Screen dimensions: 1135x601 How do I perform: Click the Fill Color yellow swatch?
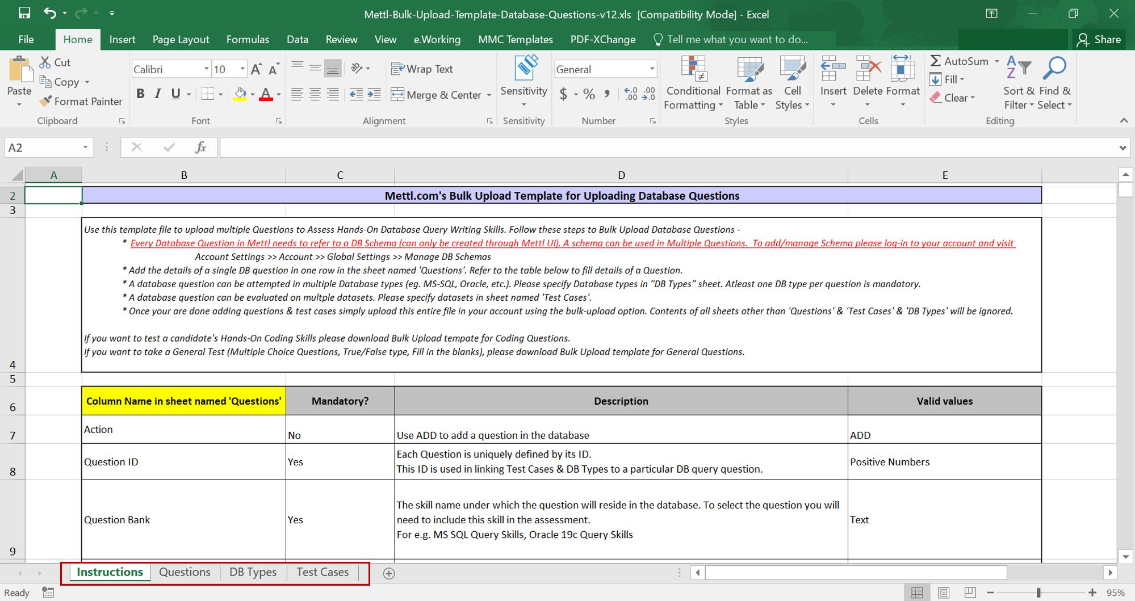click(x=240, y=94)
